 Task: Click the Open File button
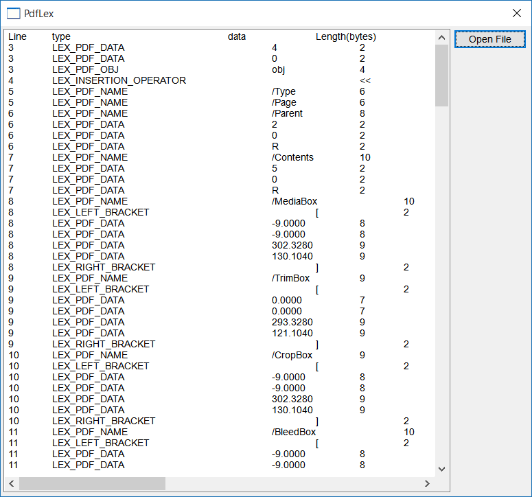click(489, 39)
